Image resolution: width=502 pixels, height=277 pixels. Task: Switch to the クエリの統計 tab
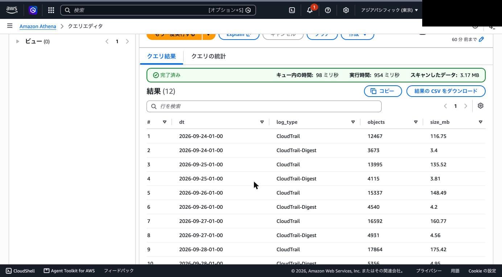209,56
